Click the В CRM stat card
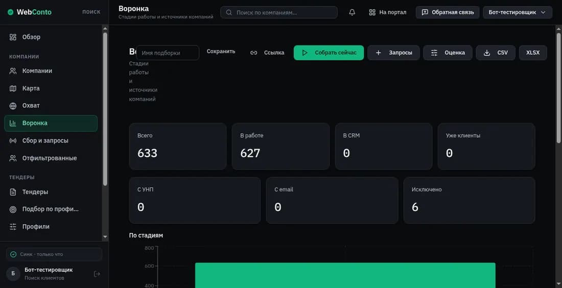 coord(384,147)
